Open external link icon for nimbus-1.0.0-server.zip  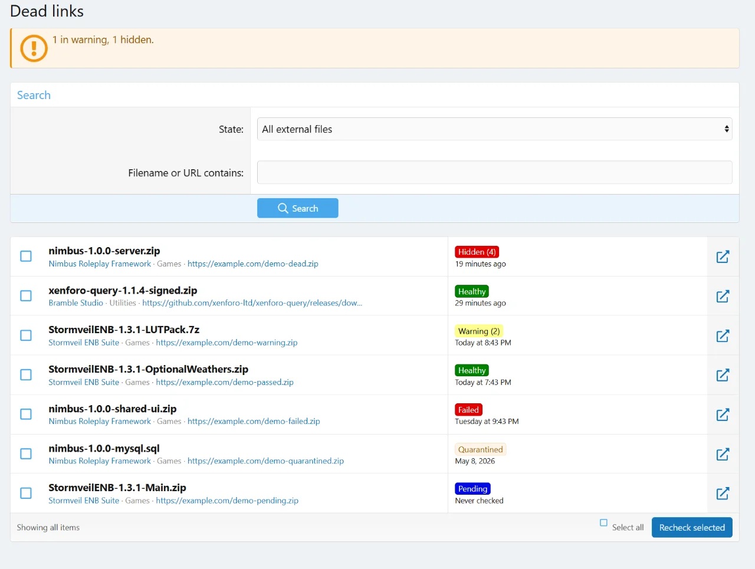pyautogui.click(x=723, y=256)
